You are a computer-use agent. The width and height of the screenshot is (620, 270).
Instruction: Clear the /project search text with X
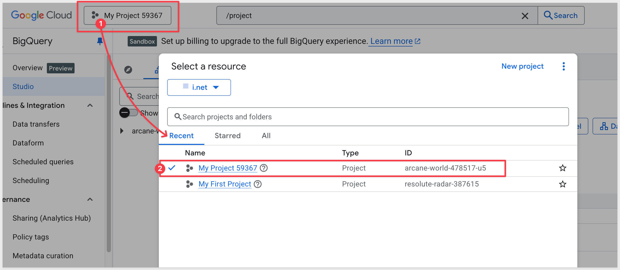(525, 16)
